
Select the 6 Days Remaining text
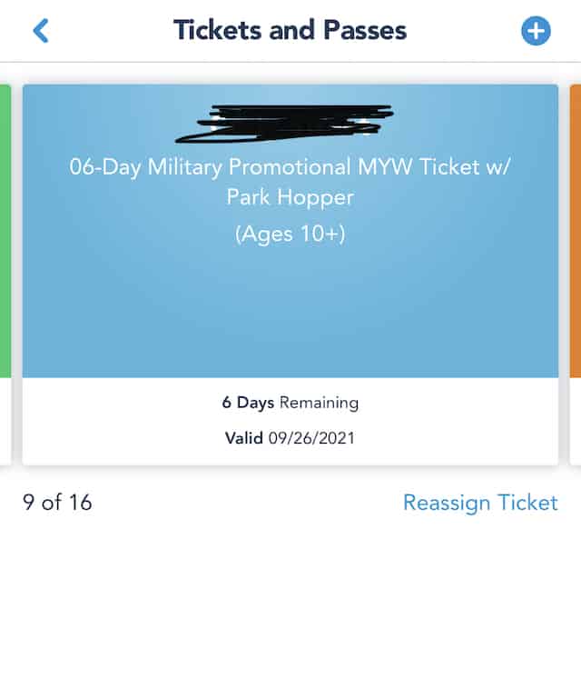click(x=290, y=403)
